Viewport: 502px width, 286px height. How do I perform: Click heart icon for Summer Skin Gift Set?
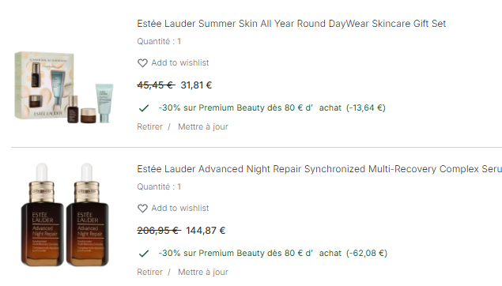click(142, 63)
